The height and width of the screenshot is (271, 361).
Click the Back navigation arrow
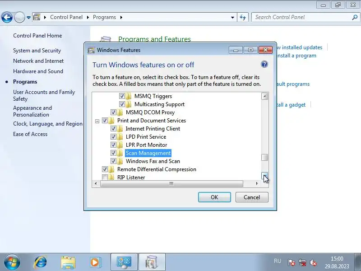click(7, 17)
